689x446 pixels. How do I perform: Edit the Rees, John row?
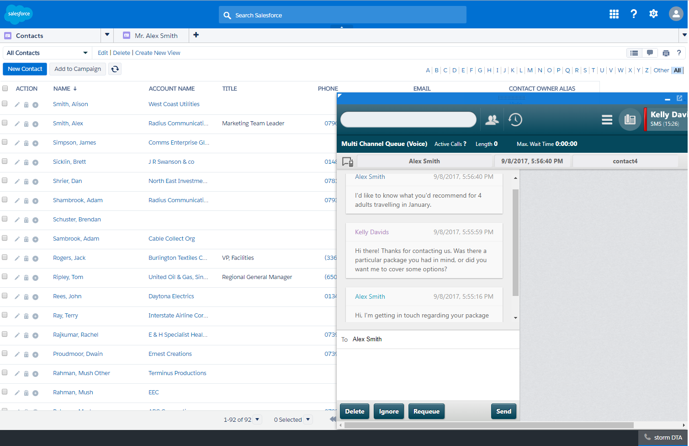pos(17,297)
